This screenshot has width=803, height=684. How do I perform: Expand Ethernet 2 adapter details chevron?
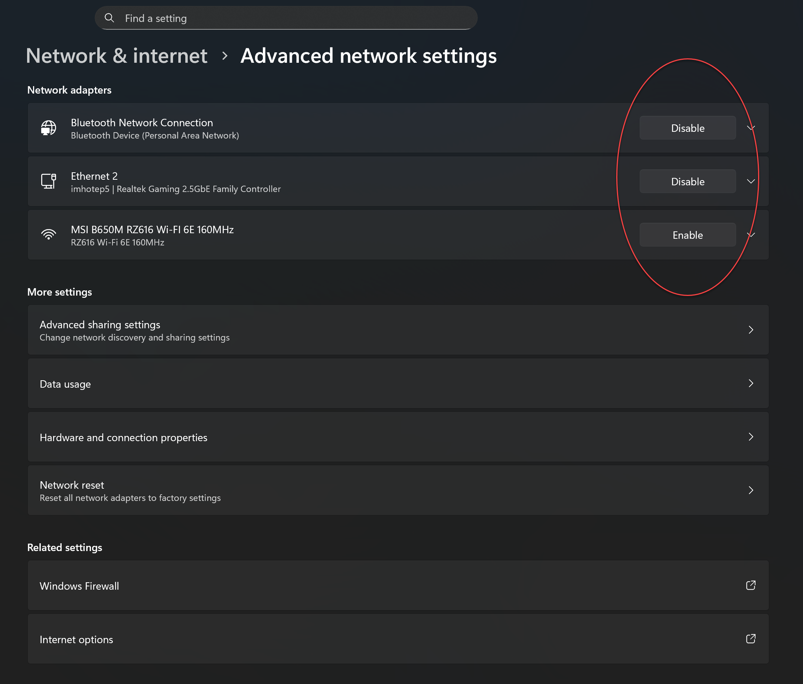[751, 181]
